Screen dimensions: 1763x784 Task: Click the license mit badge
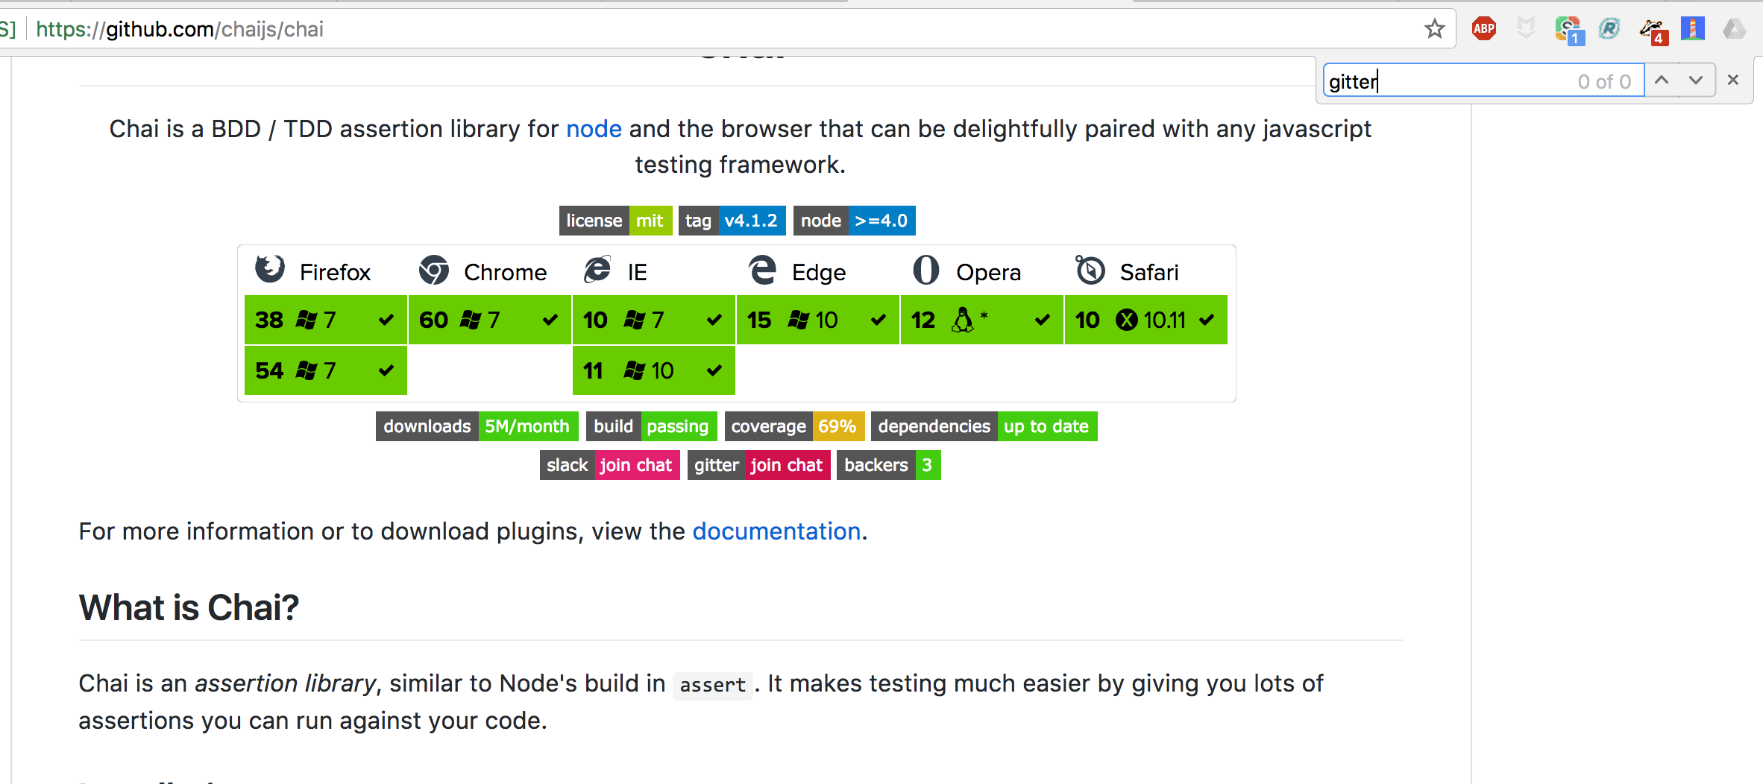tap(615, 221)
